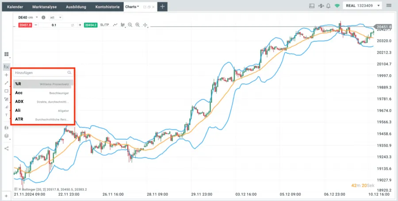Select the crosshair tool in left sidebar

pyautogui.click(x=6, y=75)
